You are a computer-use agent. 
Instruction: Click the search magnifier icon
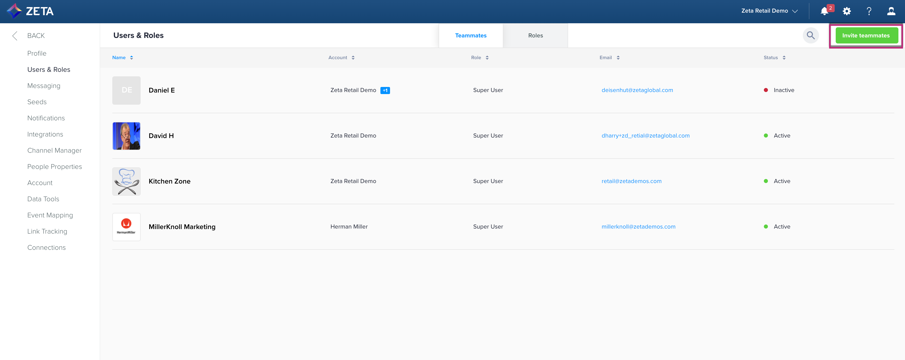point(810,35)
